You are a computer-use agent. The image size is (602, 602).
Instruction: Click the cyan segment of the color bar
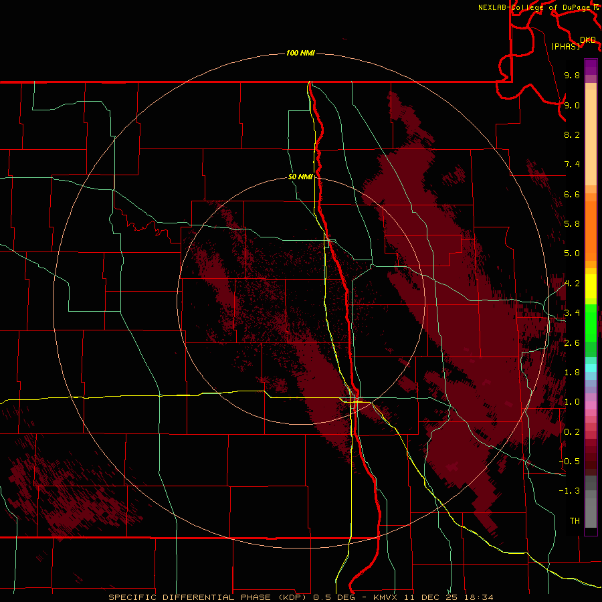[x=591, y=368]
